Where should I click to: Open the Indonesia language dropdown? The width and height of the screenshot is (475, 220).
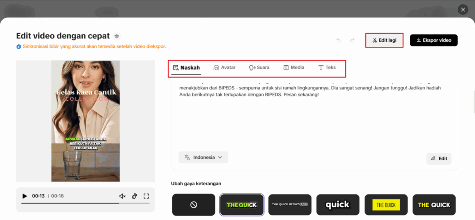[203, 157]
